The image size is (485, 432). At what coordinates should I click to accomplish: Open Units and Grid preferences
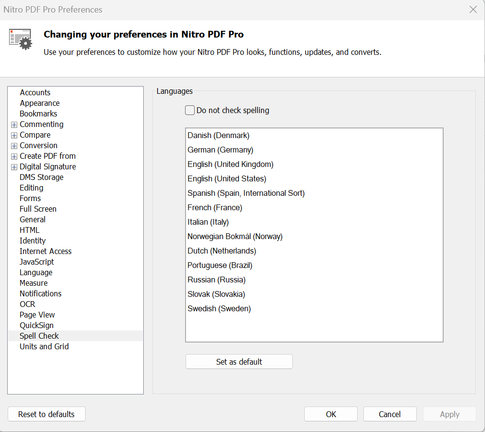[44, 346]
